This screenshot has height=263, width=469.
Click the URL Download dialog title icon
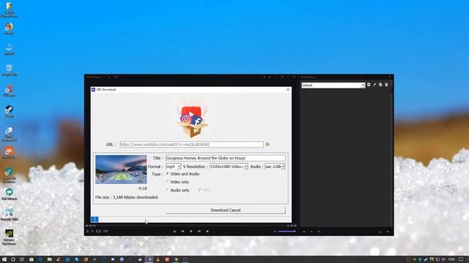pyautogui.click(x=93, y=89)
